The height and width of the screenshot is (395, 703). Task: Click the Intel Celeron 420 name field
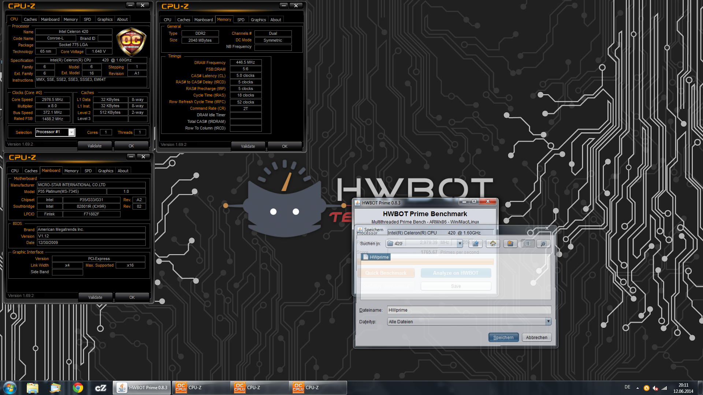tap(73, 32)
